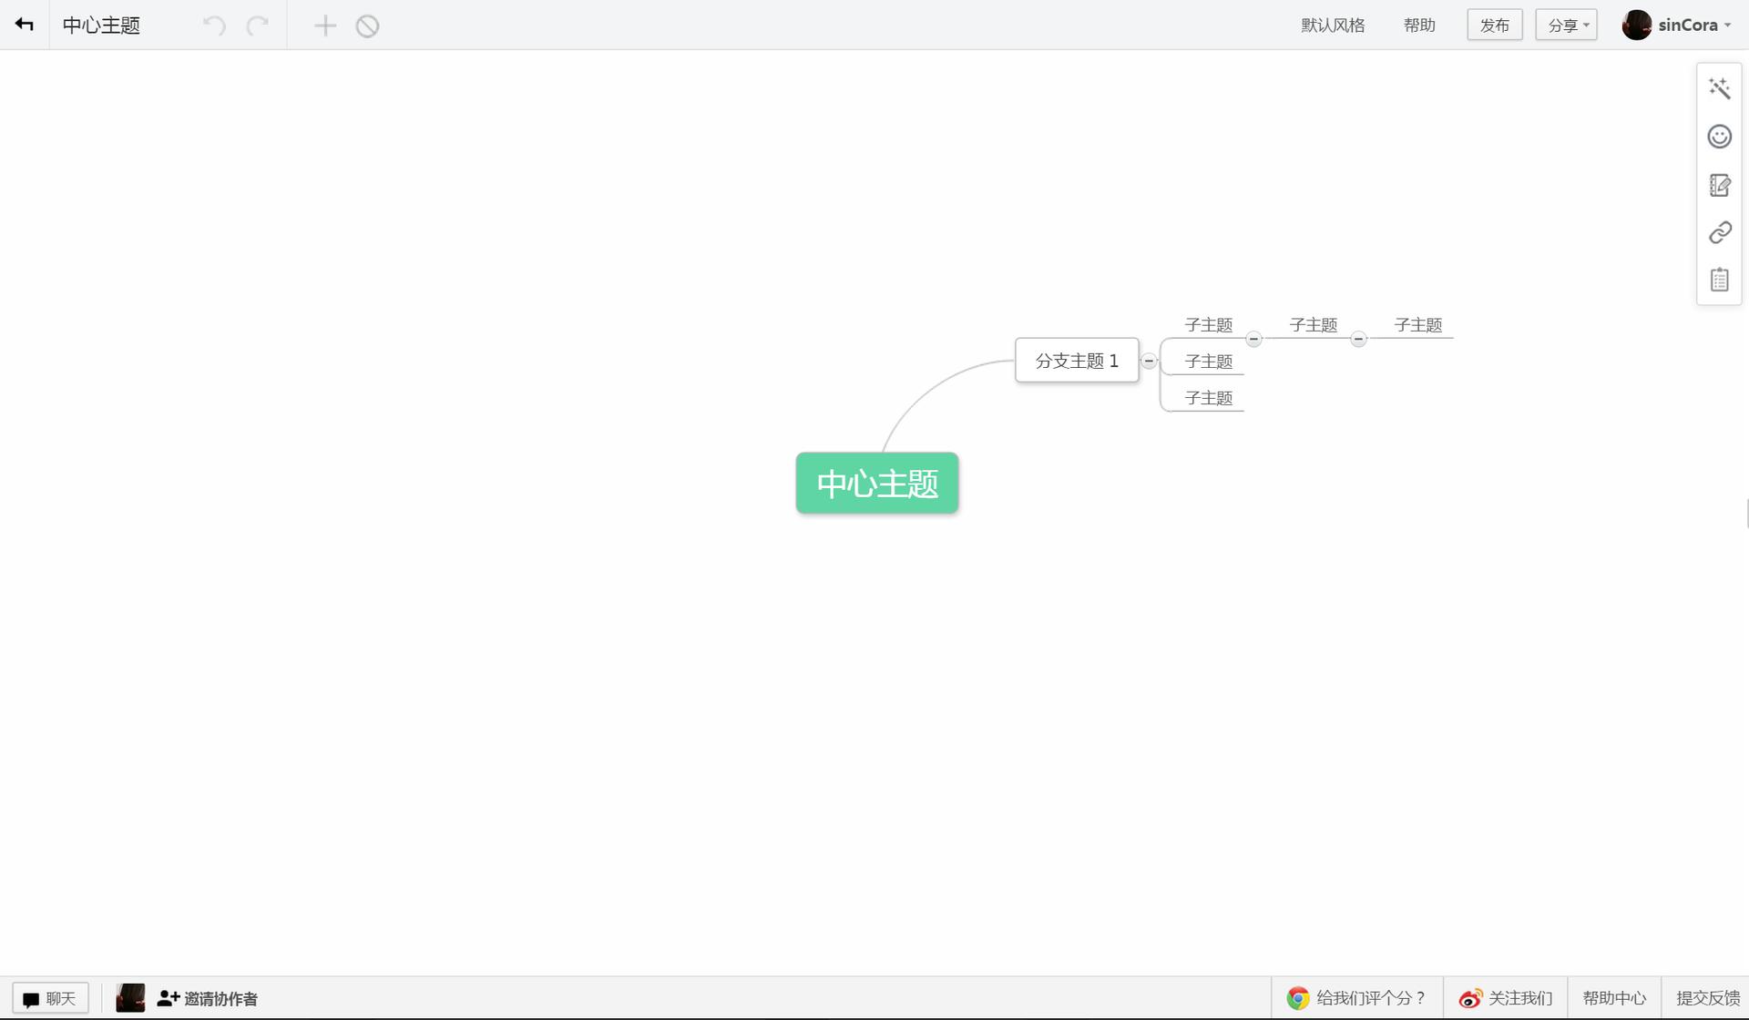Open the clipboard task icon
This screenshot has width=1749, height=1020.
[1719, 280]
